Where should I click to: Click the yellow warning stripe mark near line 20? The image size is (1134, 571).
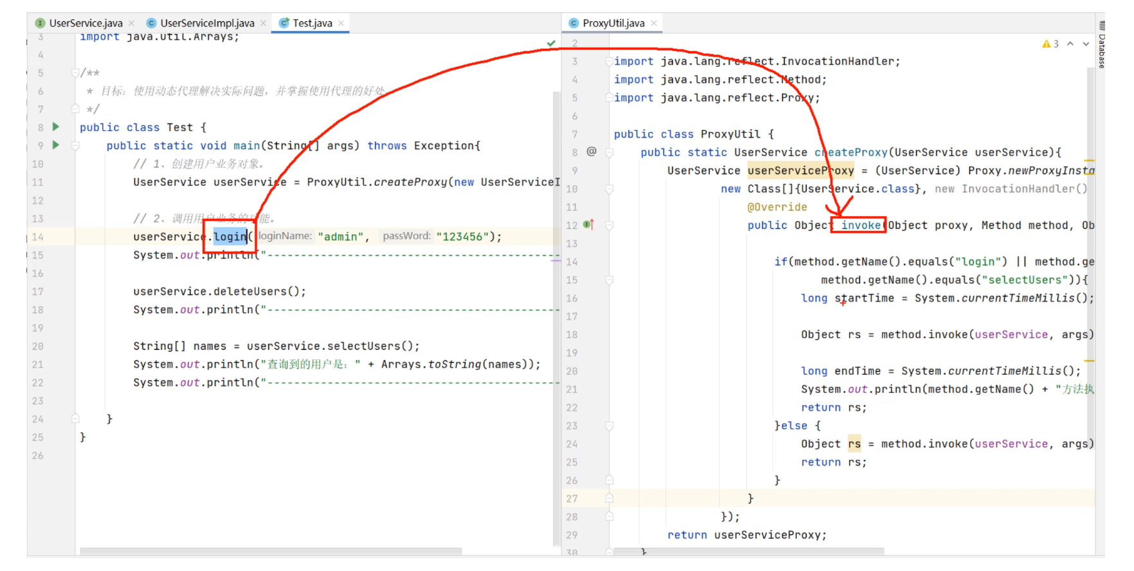pyautogui.click(x=1089, y=361)
